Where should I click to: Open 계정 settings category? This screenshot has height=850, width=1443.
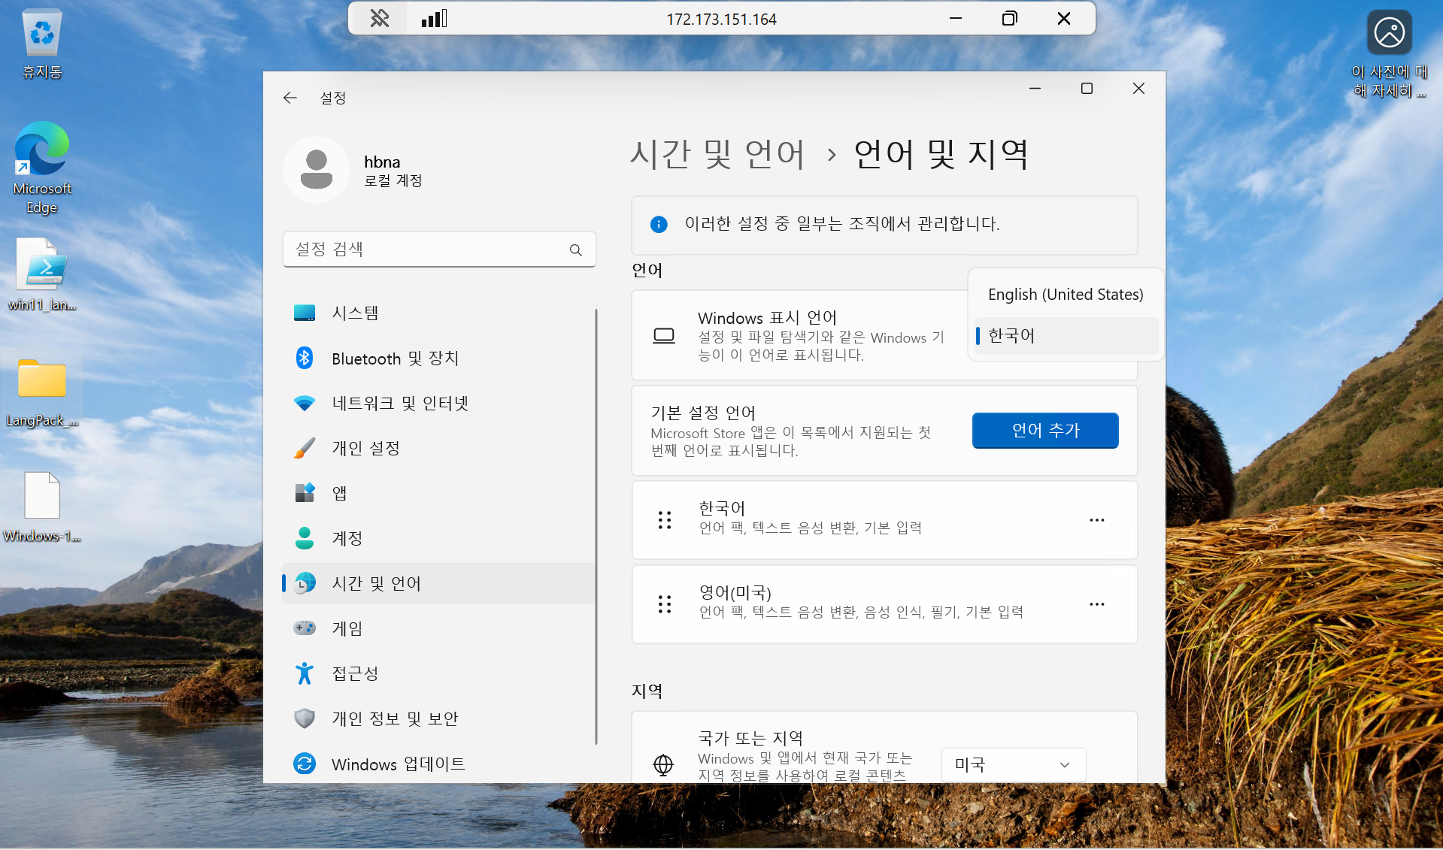[x=438, y=538]
